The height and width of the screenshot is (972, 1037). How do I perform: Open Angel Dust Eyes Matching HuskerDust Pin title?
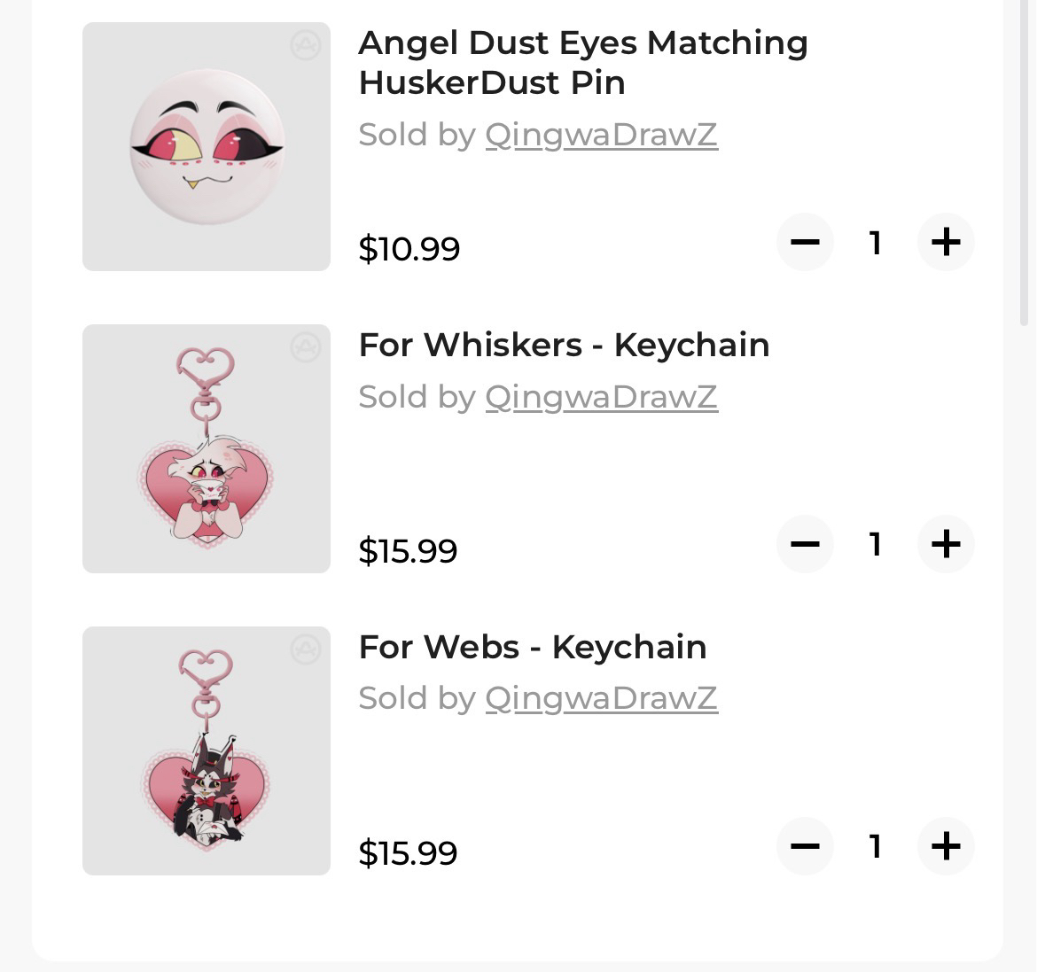click(582, 62)
